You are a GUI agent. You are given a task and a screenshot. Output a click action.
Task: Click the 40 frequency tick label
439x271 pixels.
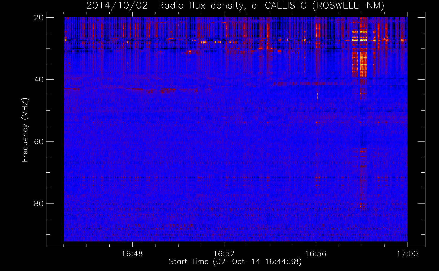(x=39, y=80)
